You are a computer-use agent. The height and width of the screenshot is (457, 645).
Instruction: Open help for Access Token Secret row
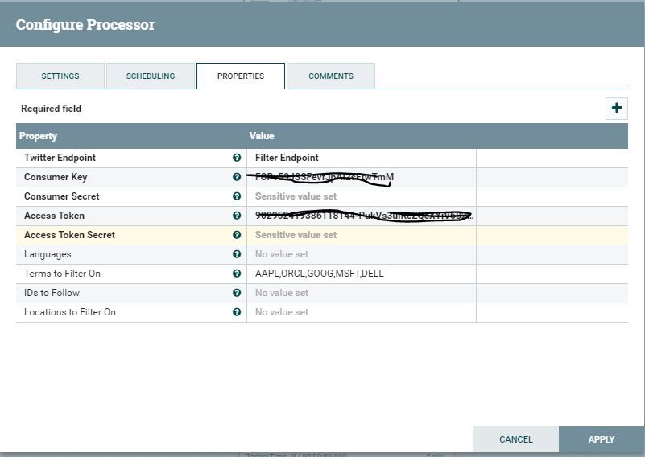(237, 235)
